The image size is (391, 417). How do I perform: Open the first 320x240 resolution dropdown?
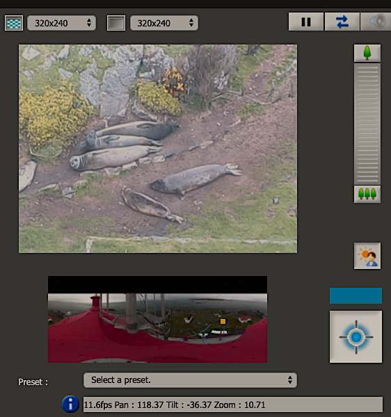[x=61, y=23]
